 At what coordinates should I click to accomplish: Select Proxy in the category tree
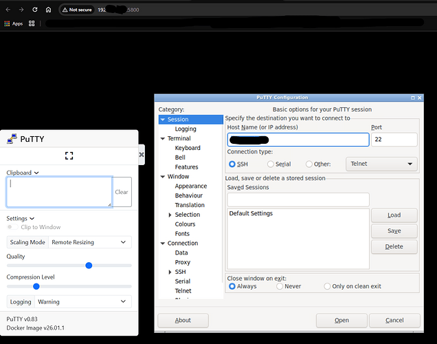click(182, 262)
